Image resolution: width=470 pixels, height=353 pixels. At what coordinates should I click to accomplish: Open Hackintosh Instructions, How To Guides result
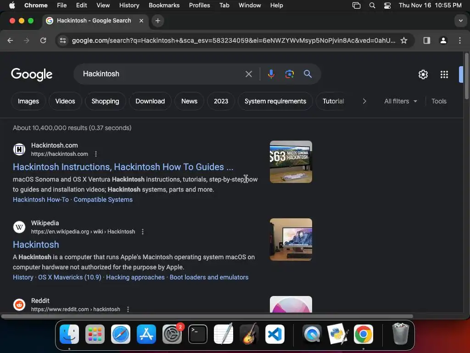[x=123, y=167]
